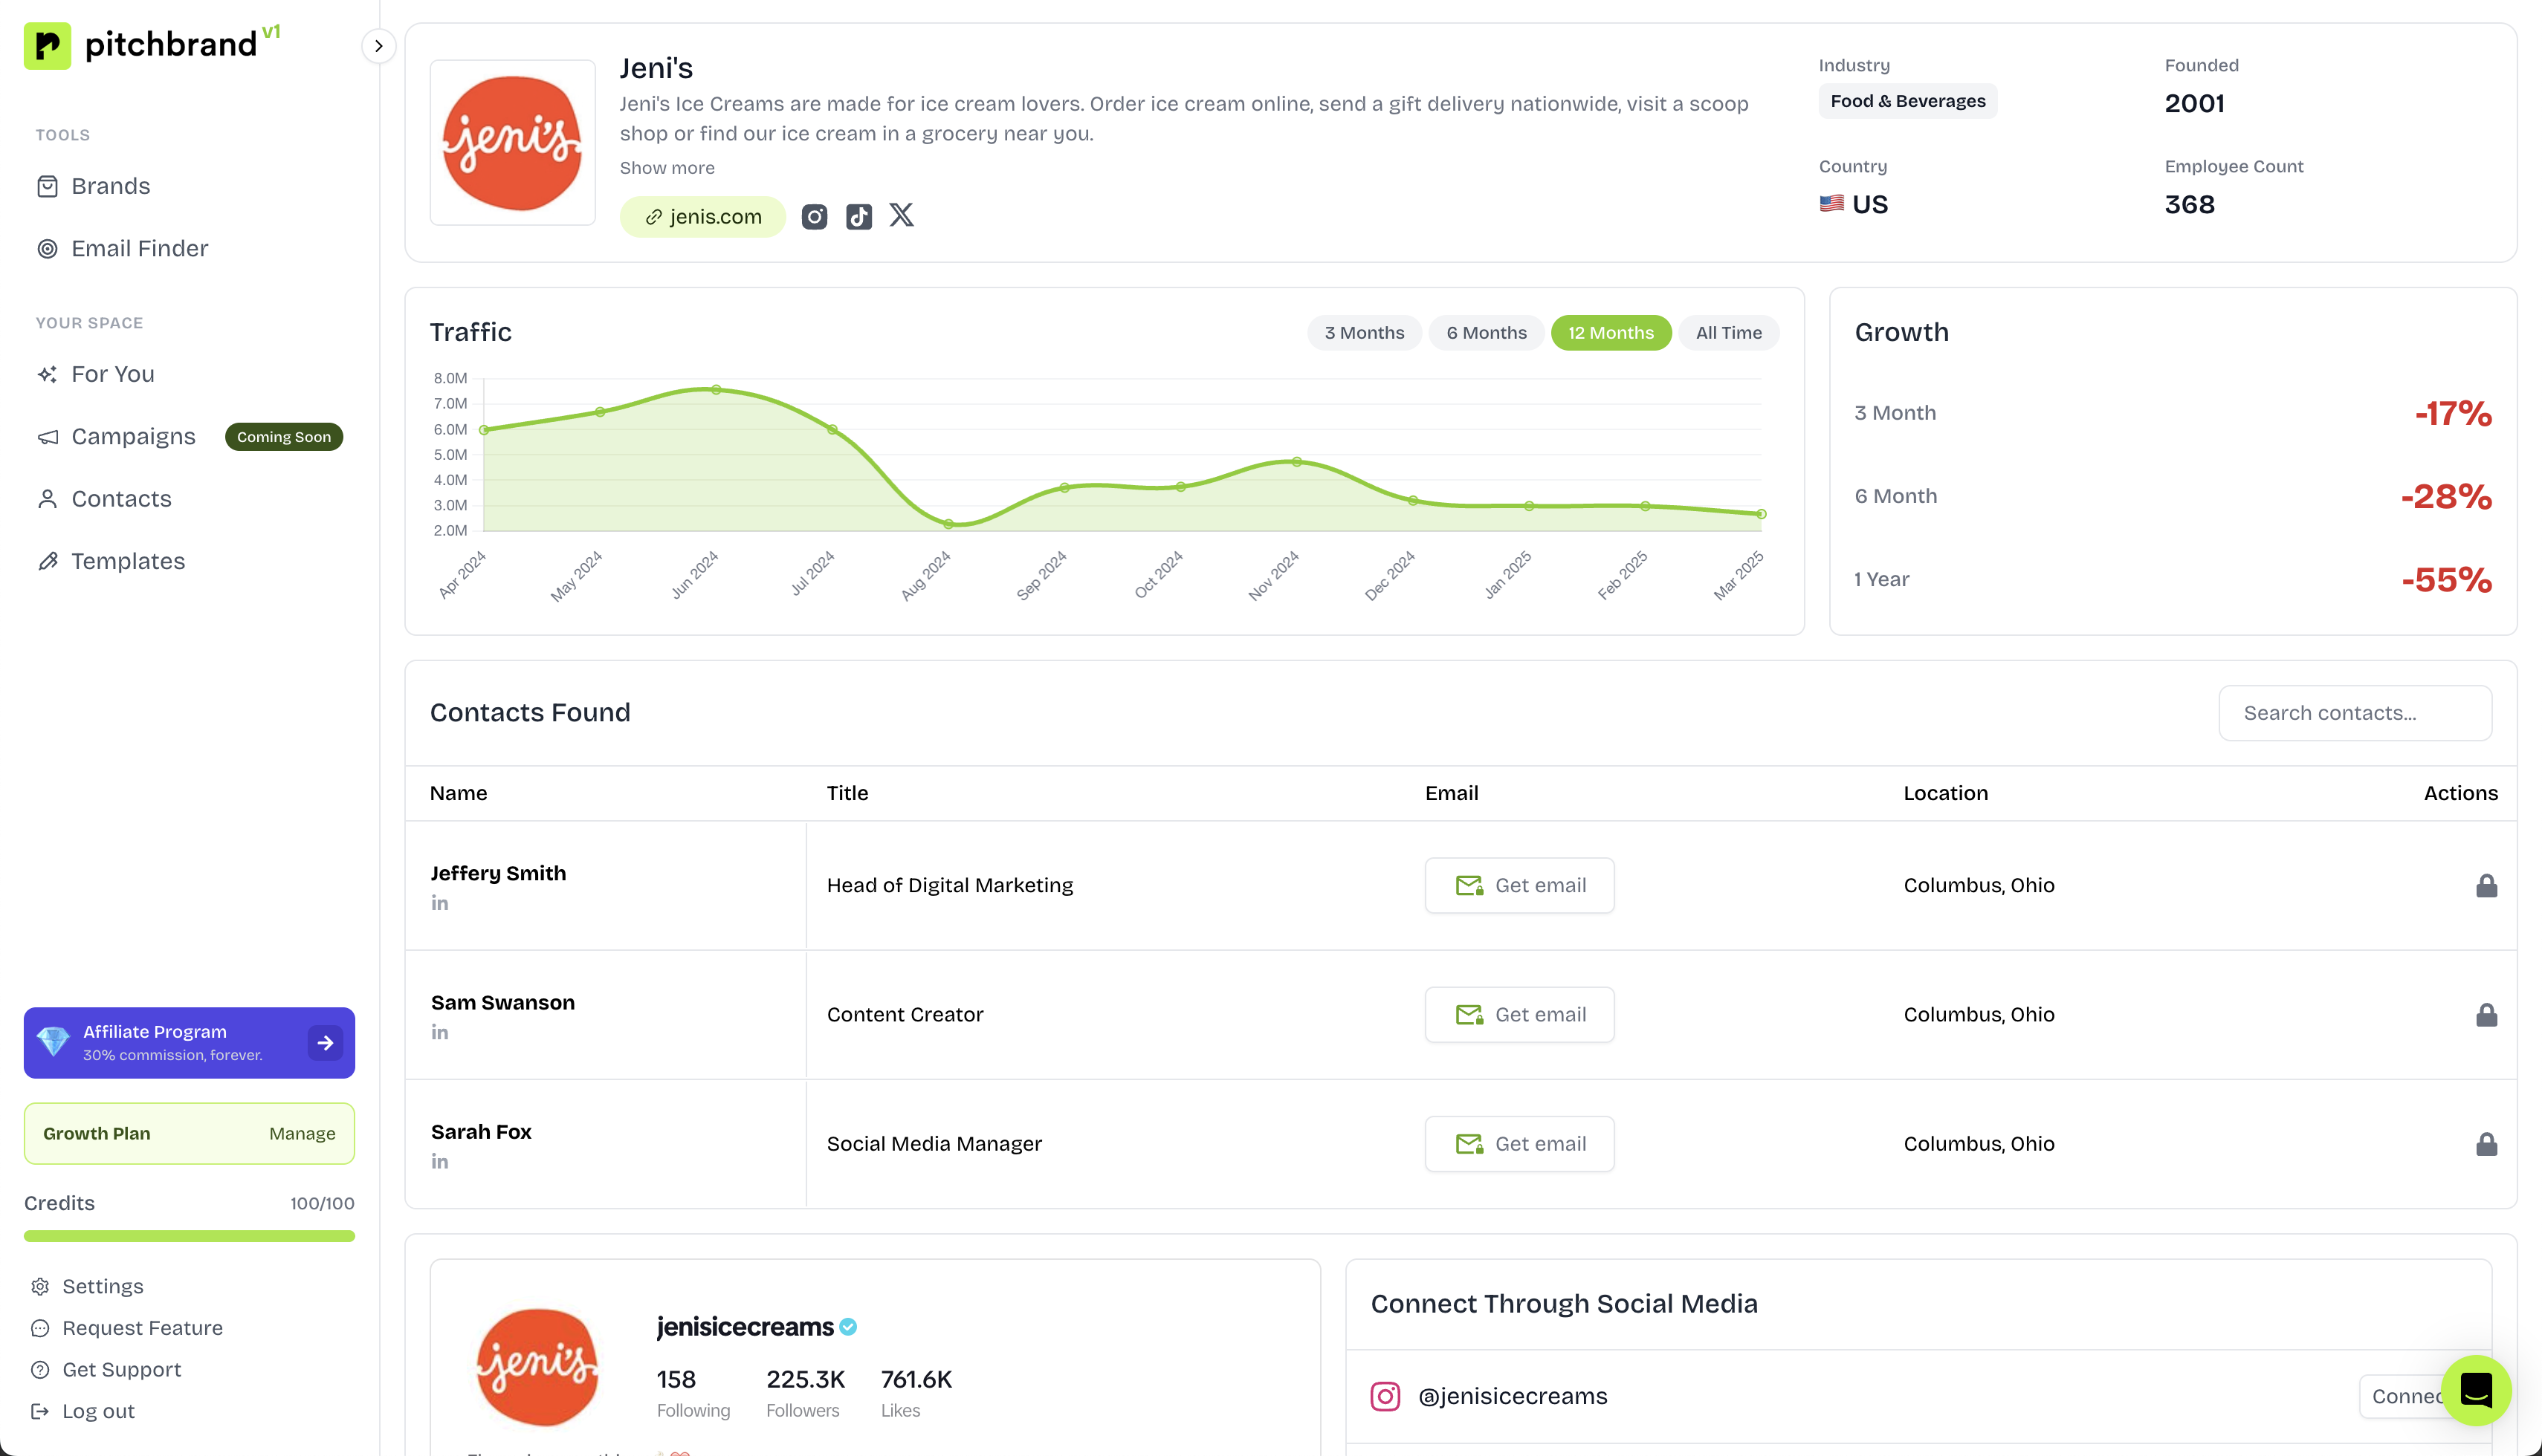Click the For You sparkle icon
The height and width of the screenshot is (1456, 2542).
pyautogui.click(x=47, y=374)
